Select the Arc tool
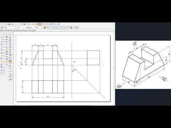The width and height of the screenshot is (171, 128). pyautogui.click(x=2, y=39)
